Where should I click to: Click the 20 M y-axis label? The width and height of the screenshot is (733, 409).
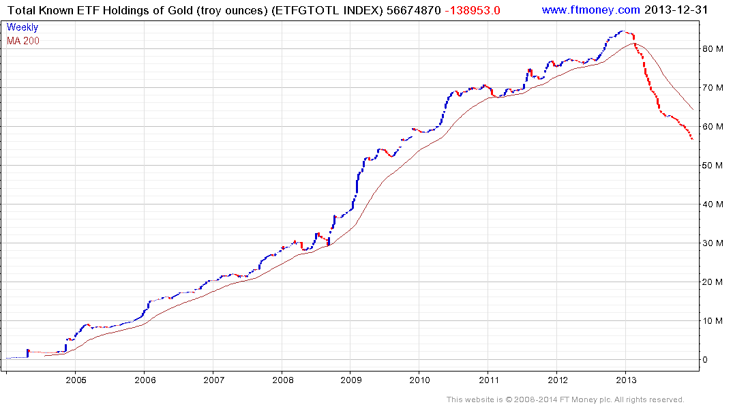[x=712, y=282]
